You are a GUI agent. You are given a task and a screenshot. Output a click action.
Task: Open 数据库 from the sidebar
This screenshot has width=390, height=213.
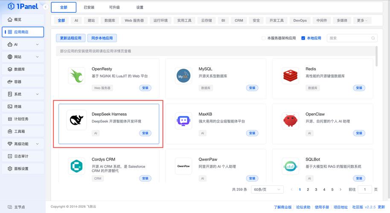click(x=23, y=69)
